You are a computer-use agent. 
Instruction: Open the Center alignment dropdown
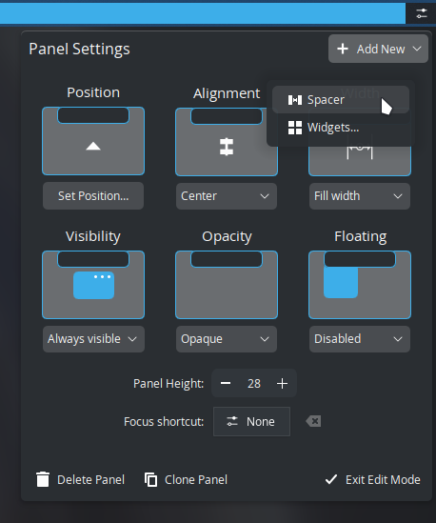coord(227,196)
